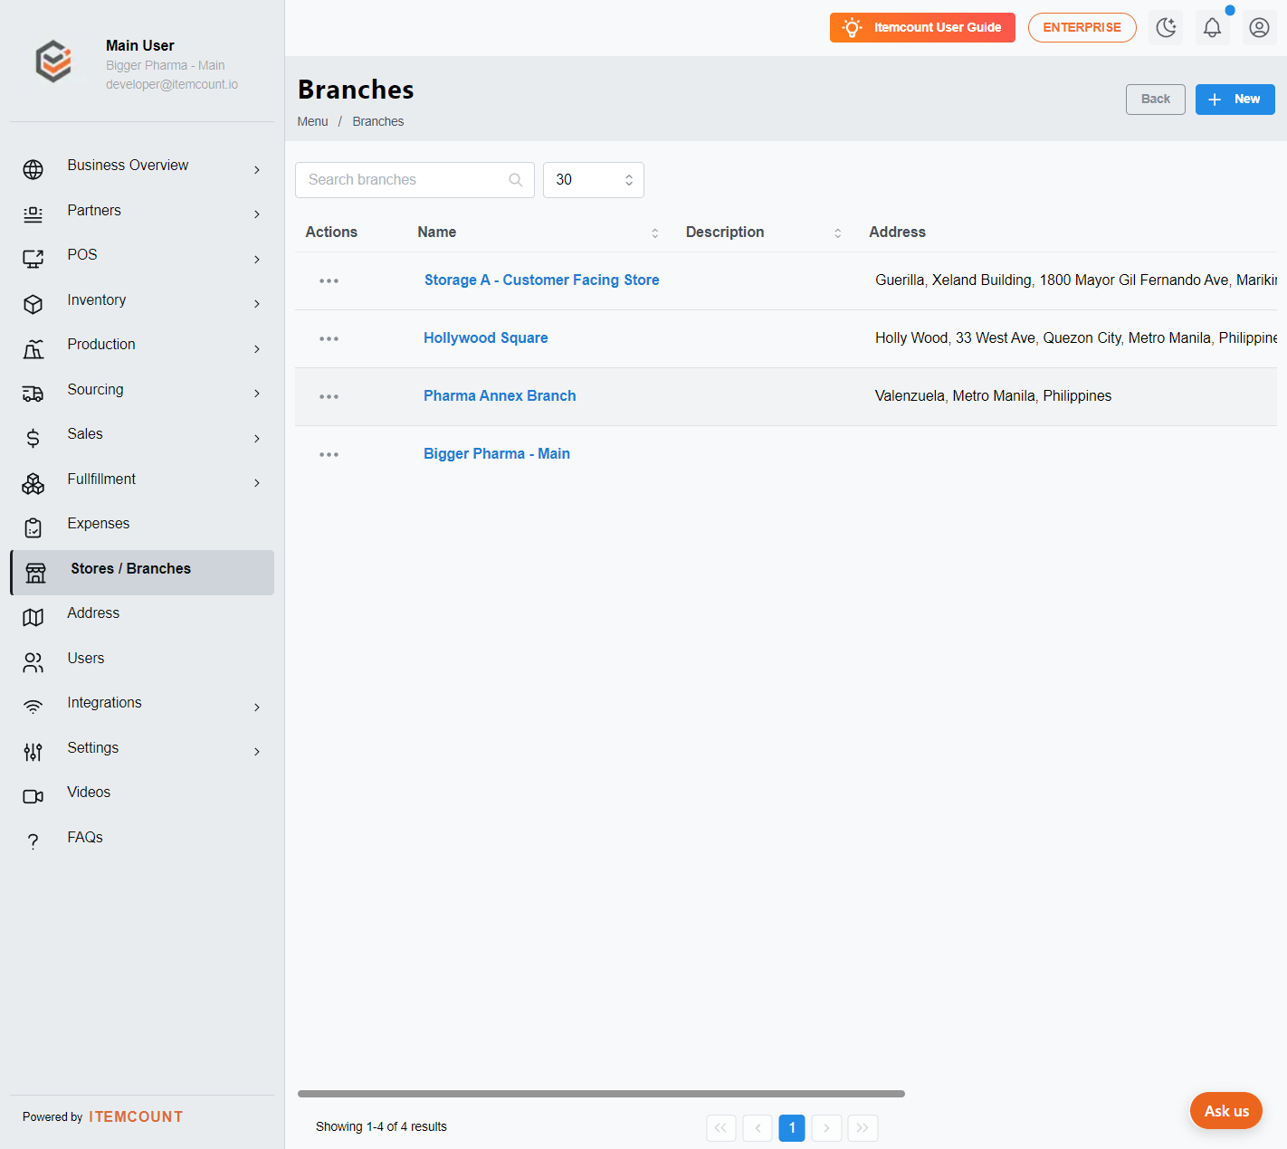Open Storage A - Customer Facing Store link

[x=542, y=280]
